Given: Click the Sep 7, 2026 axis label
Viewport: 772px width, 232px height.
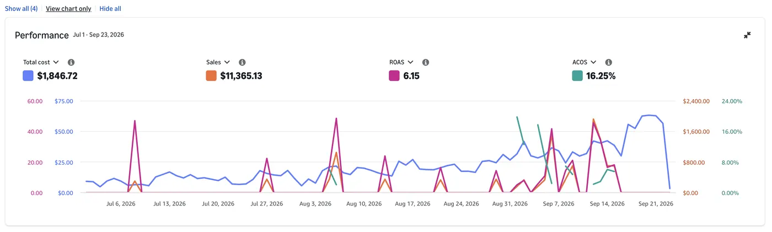Looking at the screenshot, I should [x=559, y=203].
